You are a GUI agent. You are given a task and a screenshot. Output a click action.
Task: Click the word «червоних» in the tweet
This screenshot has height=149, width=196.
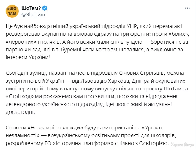point(19,41)
